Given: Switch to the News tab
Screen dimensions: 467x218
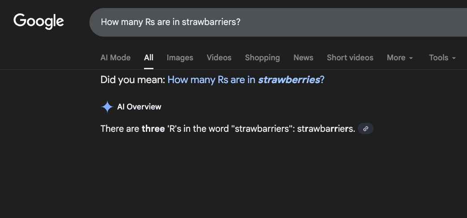Looking at the screenshot, I should [x=303, y=58].
